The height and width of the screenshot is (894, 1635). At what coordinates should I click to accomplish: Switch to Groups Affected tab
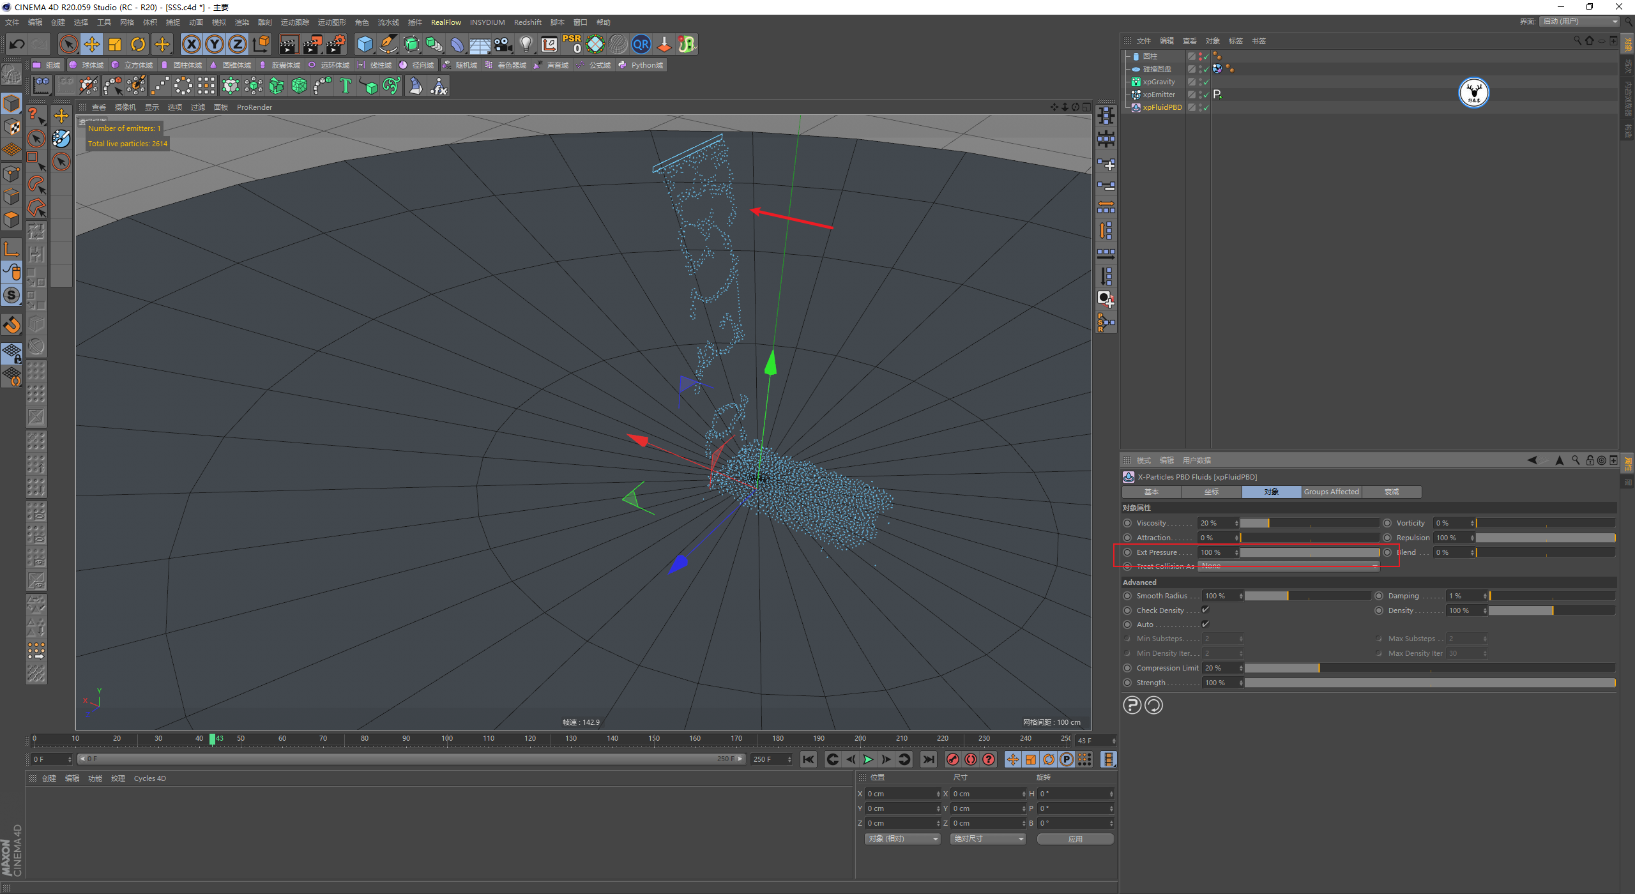1331,492
